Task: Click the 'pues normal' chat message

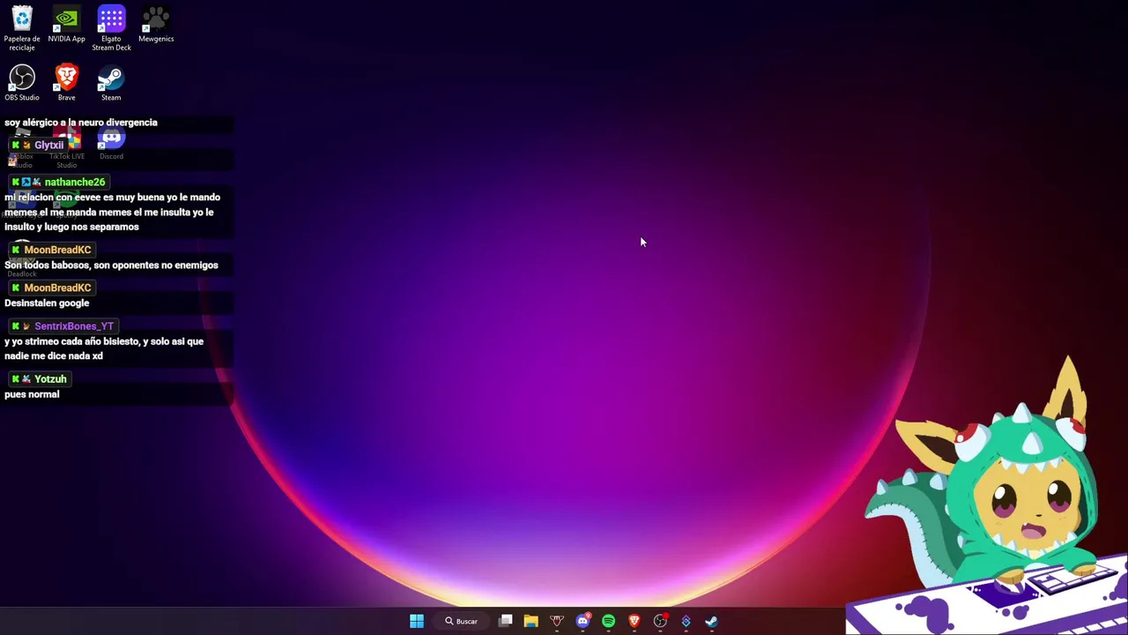Action: [x=32, y=394]
